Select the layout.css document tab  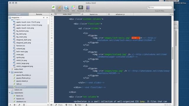pos(94,14)
